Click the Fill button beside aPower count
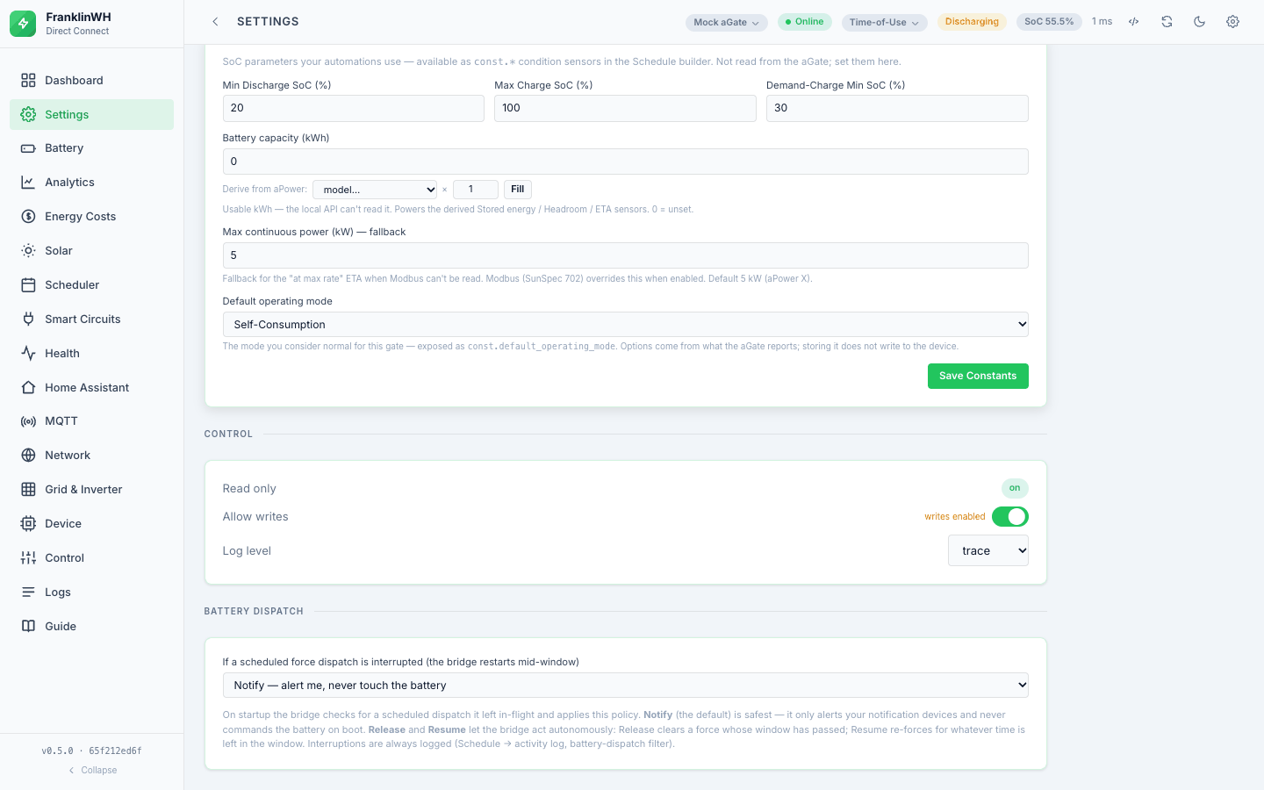1264x790 pixels. [518, 190]
